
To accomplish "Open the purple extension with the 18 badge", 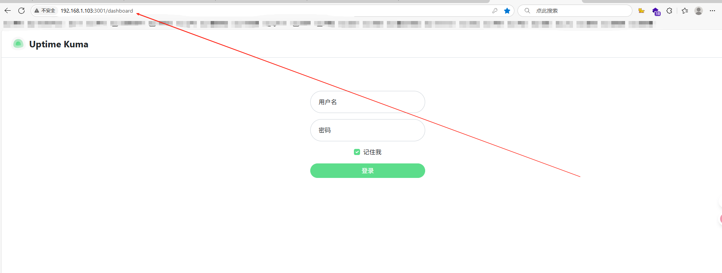I will 656,11.
